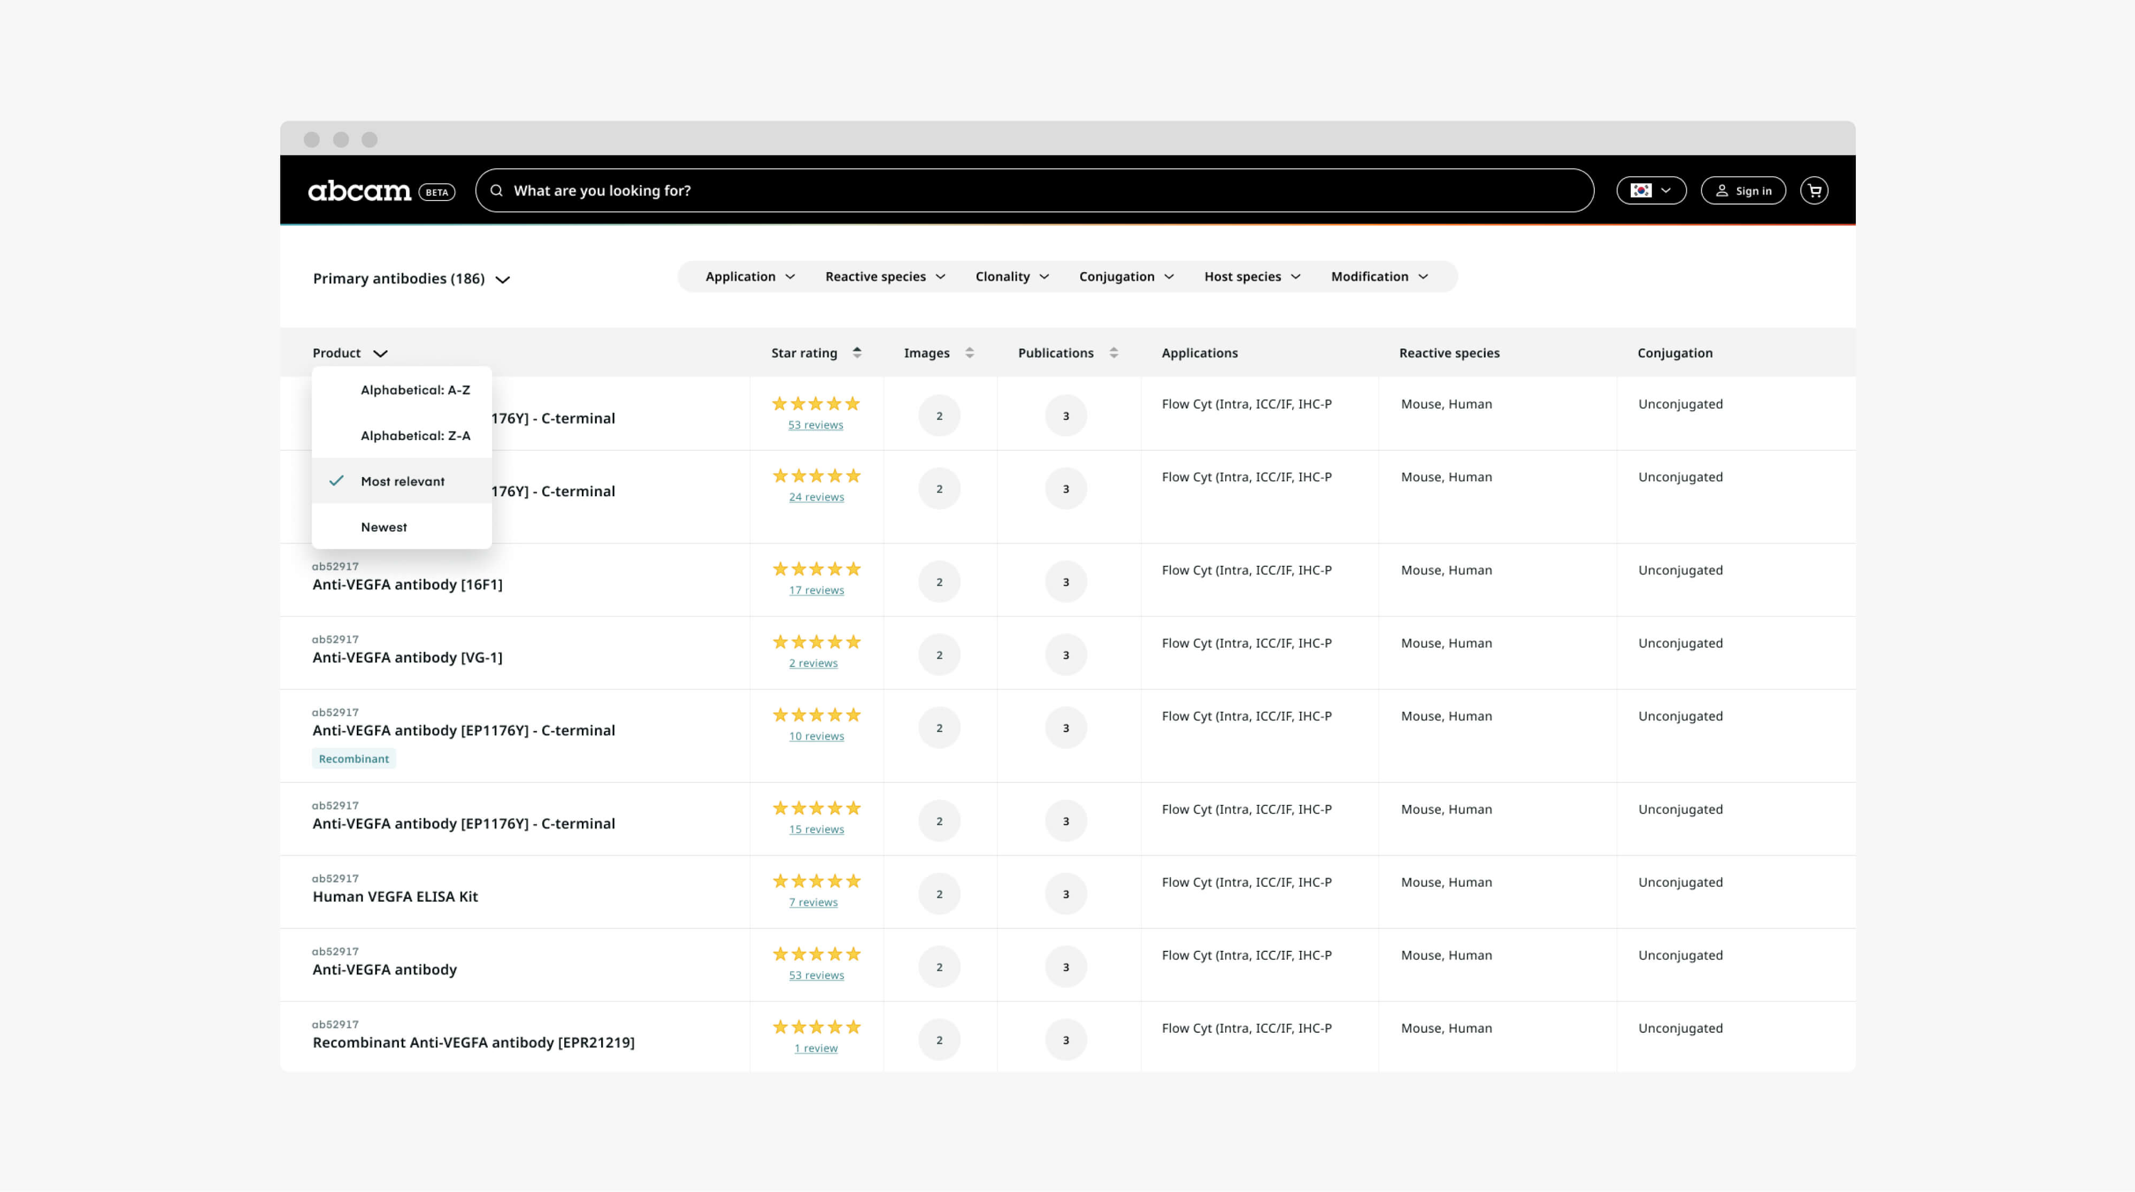Open the 17 reviews link
Viewport: 2135px width, 1192px height.
[816, 590]
